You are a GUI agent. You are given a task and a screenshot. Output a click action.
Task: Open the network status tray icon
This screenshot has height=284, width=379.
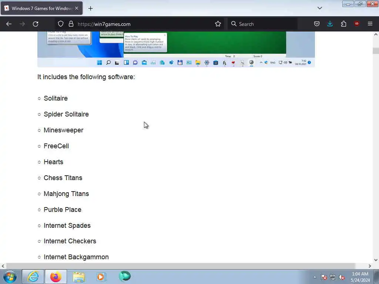pyautogui.click(x=333, y=277)
